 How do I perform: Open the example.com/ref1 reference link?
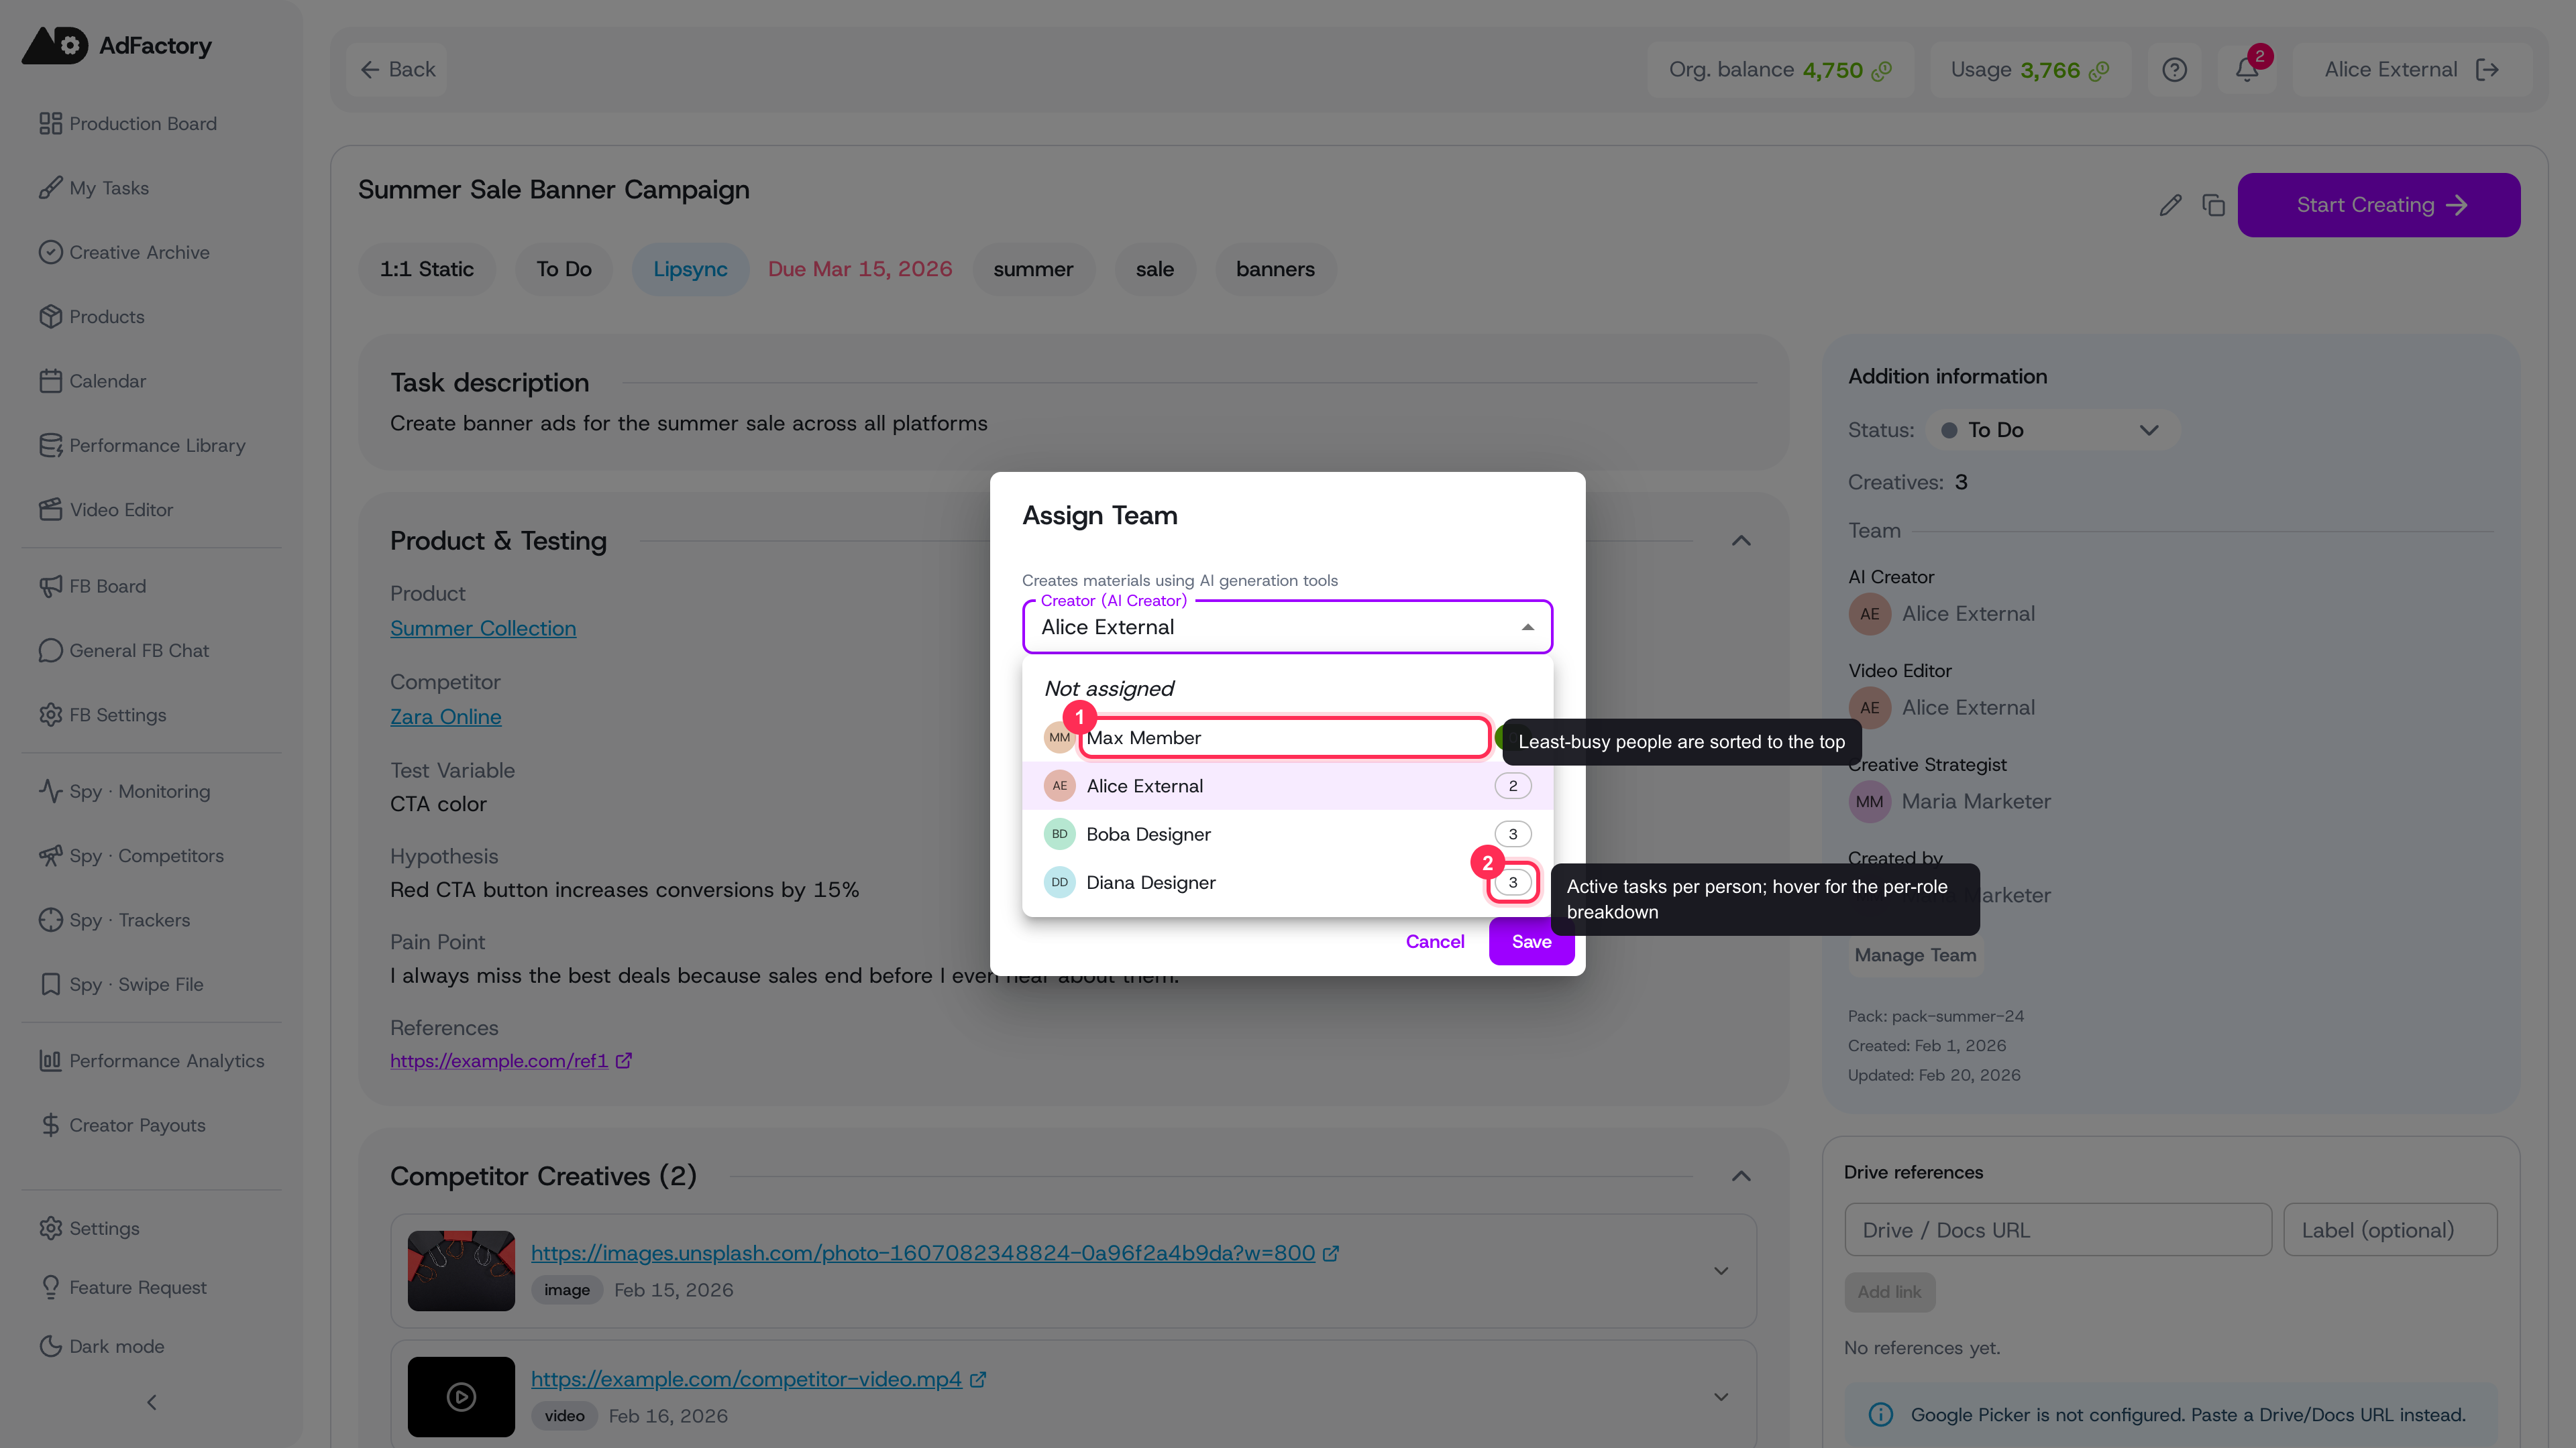tap(499, 1061)
